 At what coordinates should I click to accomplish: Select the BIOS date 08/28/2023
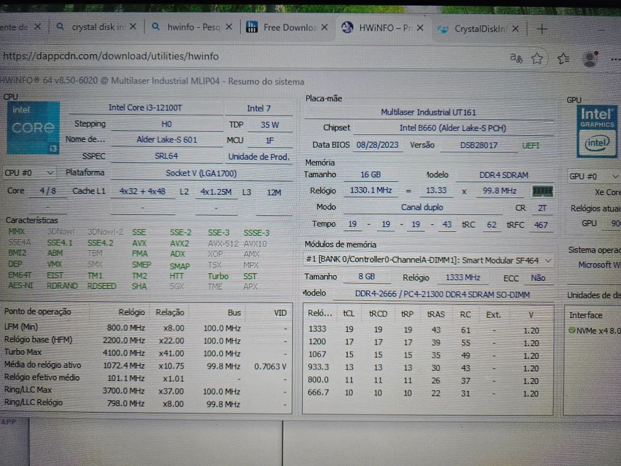377,145
